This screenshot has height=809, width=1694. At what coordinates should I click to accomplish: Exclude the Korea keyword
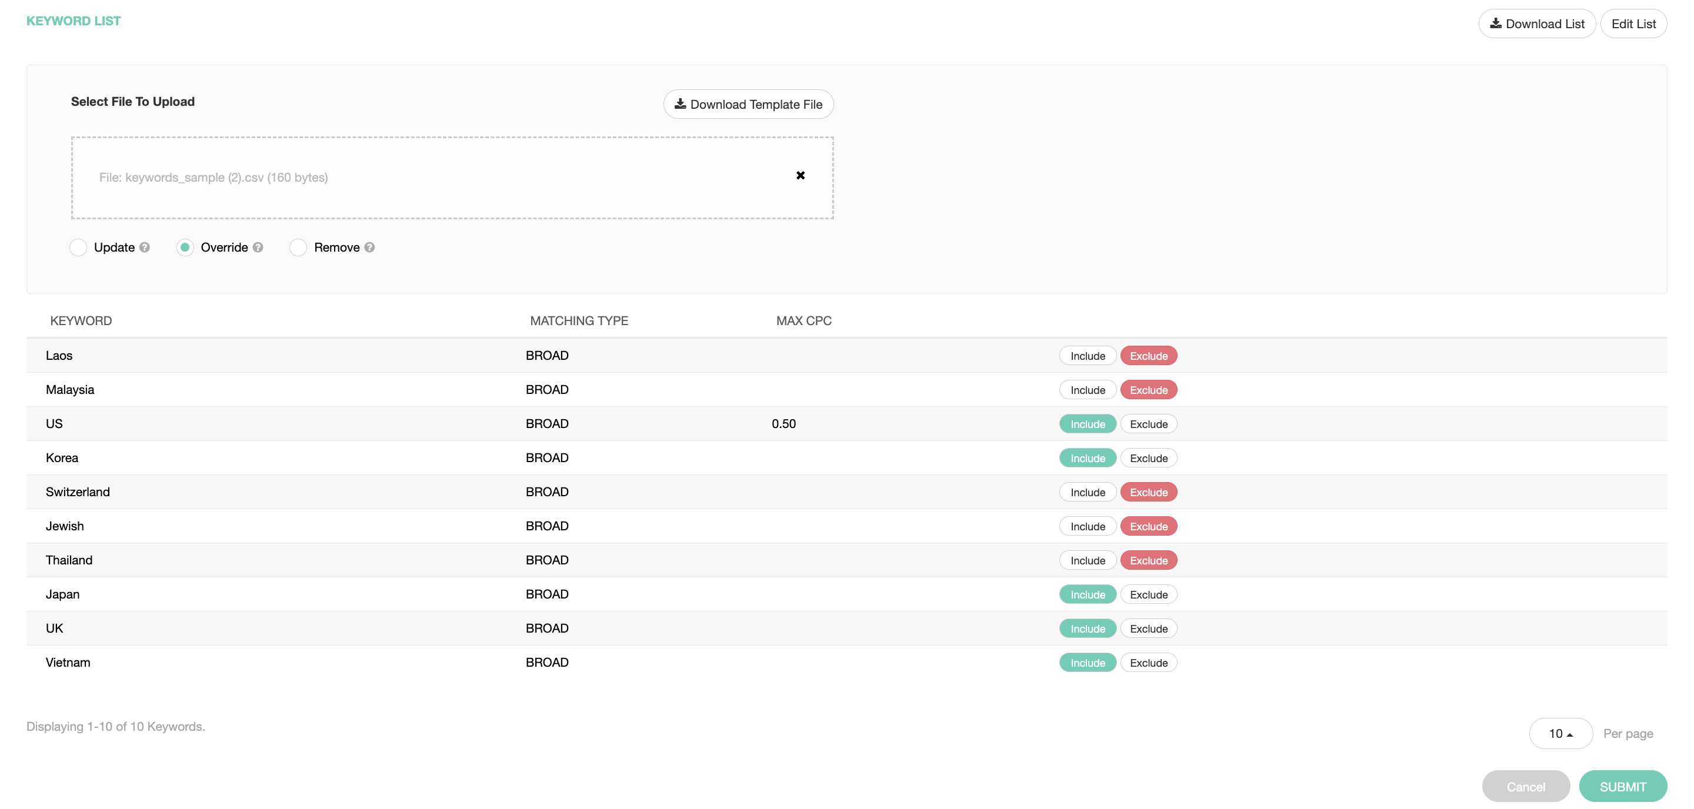pos(1148,459)
